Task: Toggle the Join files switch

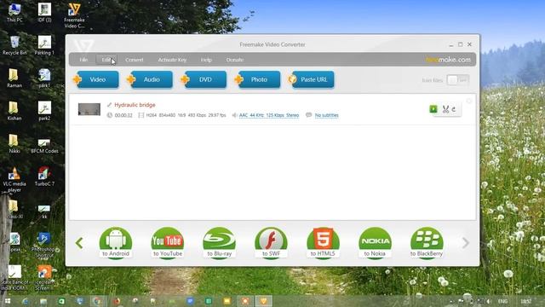Action: [457, 80]
